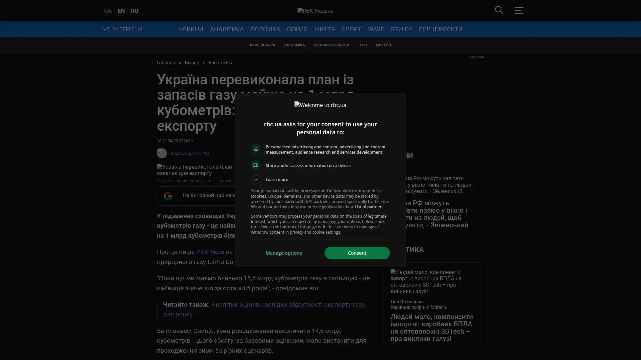Open the РБК-Україна link in article text
The height and width of the screenshot is (360, 641).
[214, 252]
